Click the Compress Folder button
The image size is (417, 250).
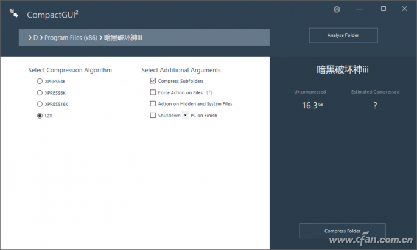click(342, 231)
